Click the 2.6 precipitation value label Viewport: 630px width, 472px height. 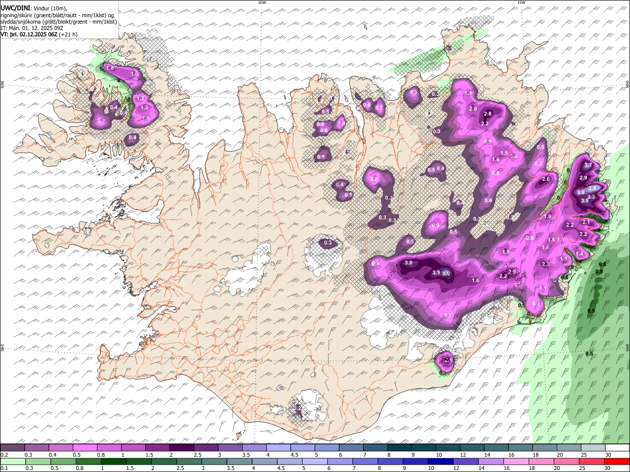tap(545, 179)
